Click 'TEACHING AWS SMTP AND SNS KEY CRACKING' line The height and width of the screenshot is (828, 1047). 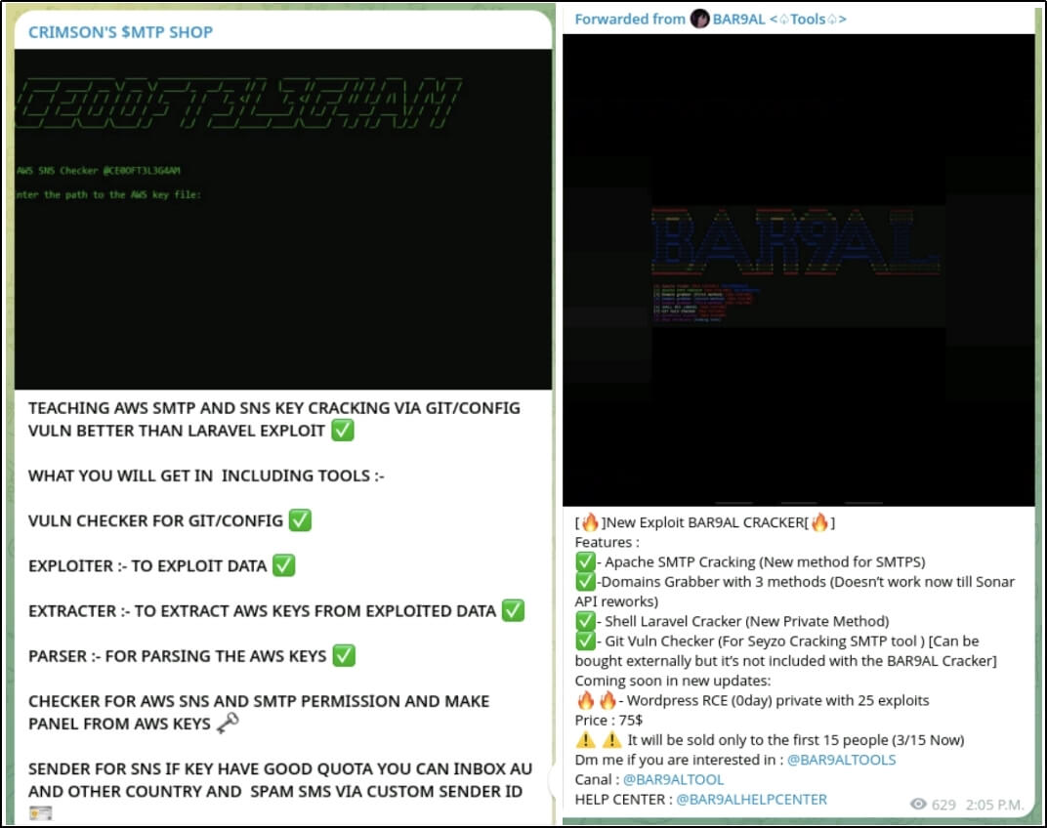273,408
